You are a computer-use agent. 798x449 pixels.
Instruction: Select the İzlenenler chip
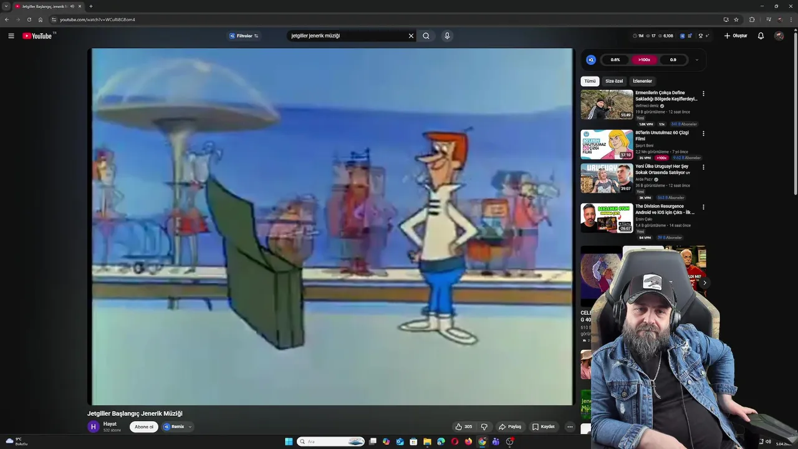pyautogui.click(x=642, y=81)
